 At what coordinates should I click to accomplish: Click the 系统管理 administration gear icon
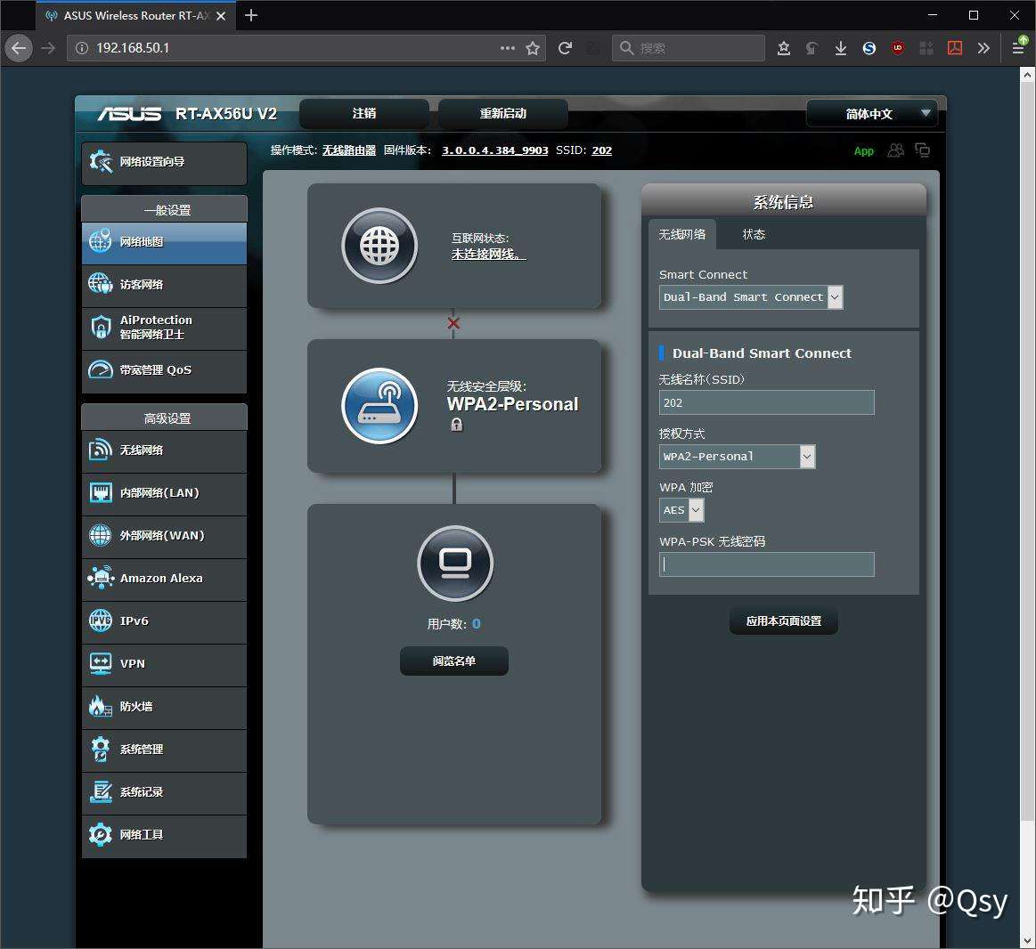point(101,749)
